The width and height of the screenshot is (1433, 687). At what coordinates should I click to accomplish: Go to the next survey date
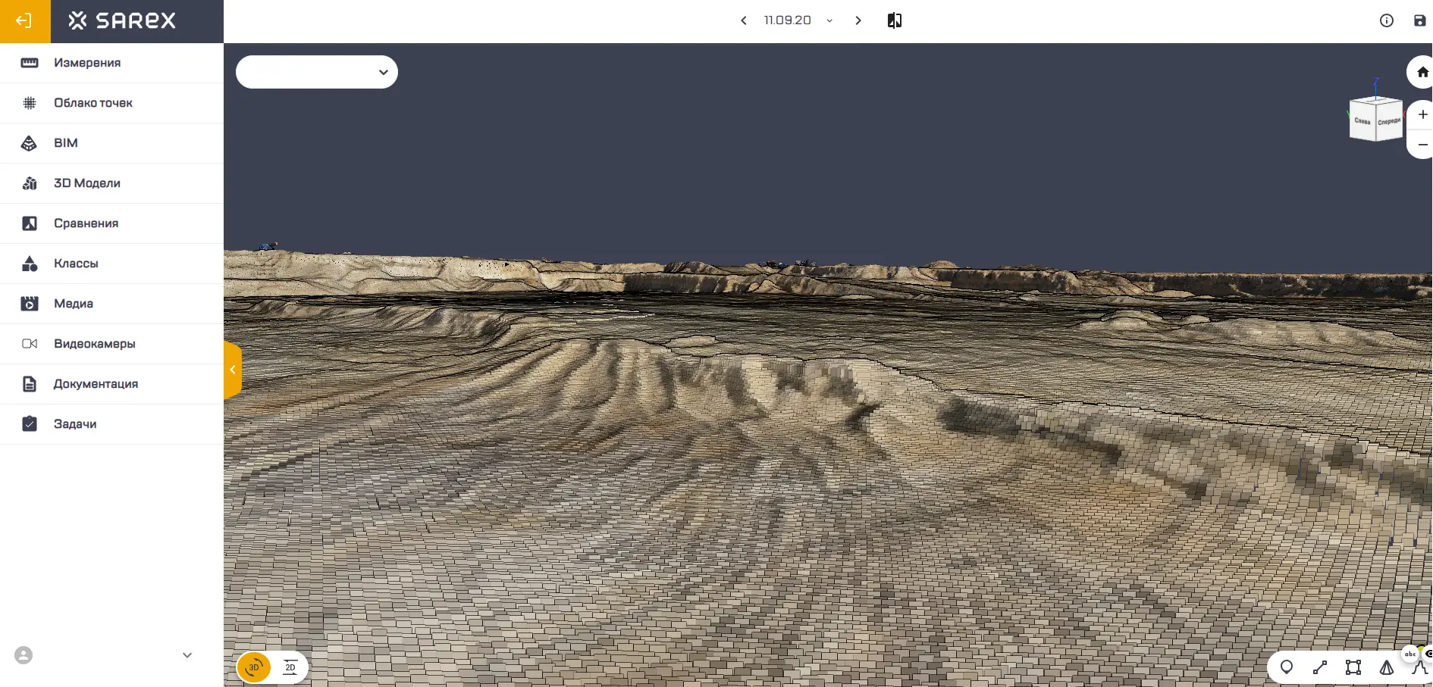coord(858,20)
